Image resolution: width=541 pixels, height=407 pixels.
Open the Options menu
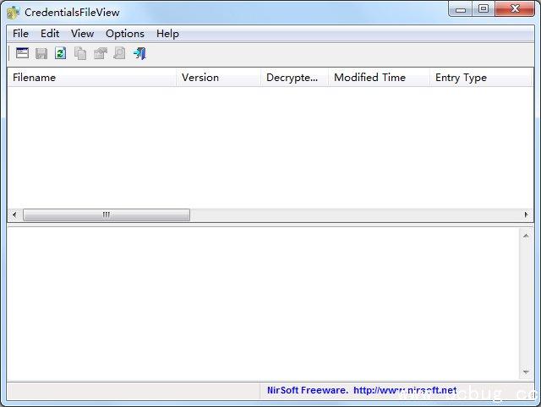125,34
